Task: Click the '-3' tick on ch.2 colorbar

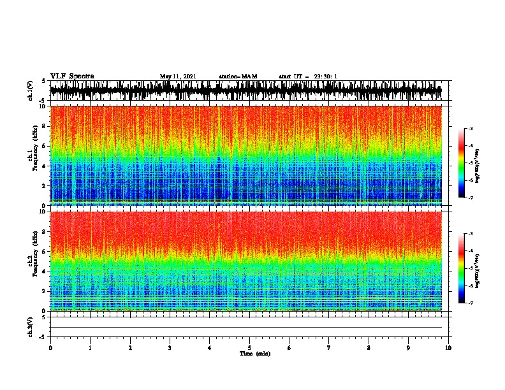Action: click(x=470, y=234)
